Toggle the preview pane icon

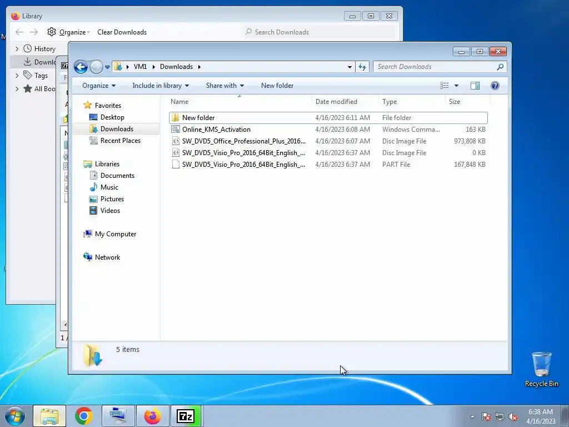click(x=475, y=86)
